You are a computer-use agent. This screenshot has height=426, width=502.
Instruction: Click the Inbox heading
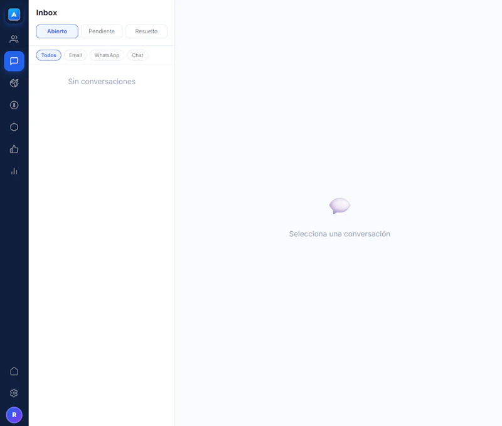click(x=46, y=13)
